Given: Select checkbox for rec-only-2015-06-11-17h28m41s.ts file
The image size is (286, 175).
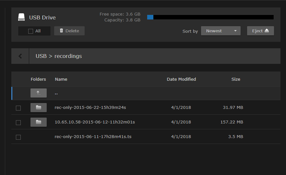Looking at the screenshot, I should tap(18, 137).
